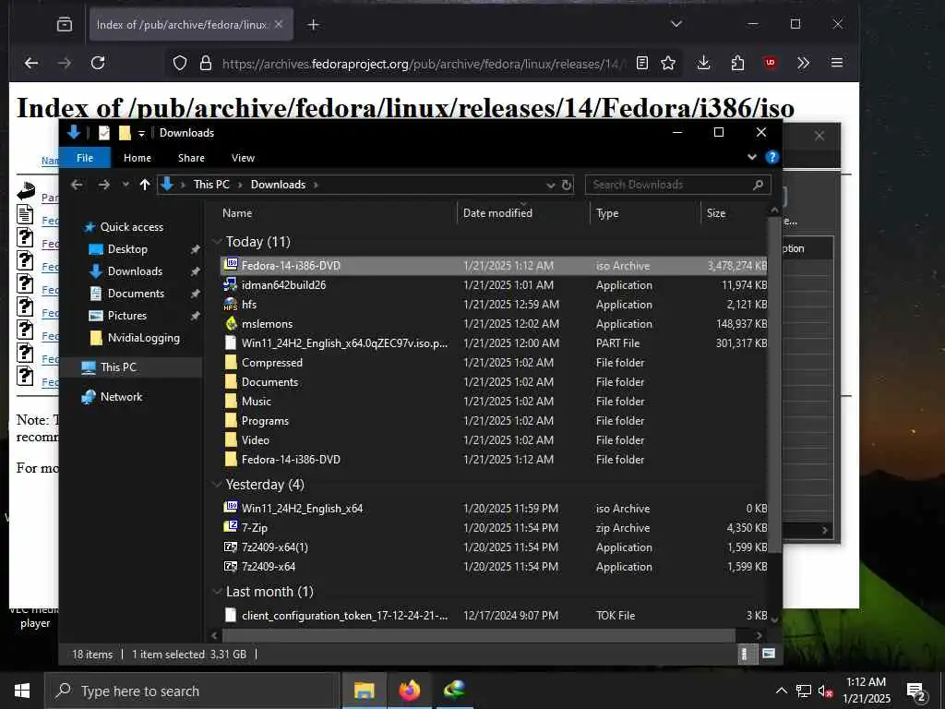The width and height of the screenshot is (945, 709).
Task: Open Firefox reader view icon
Action: click(x=642, y=63)
